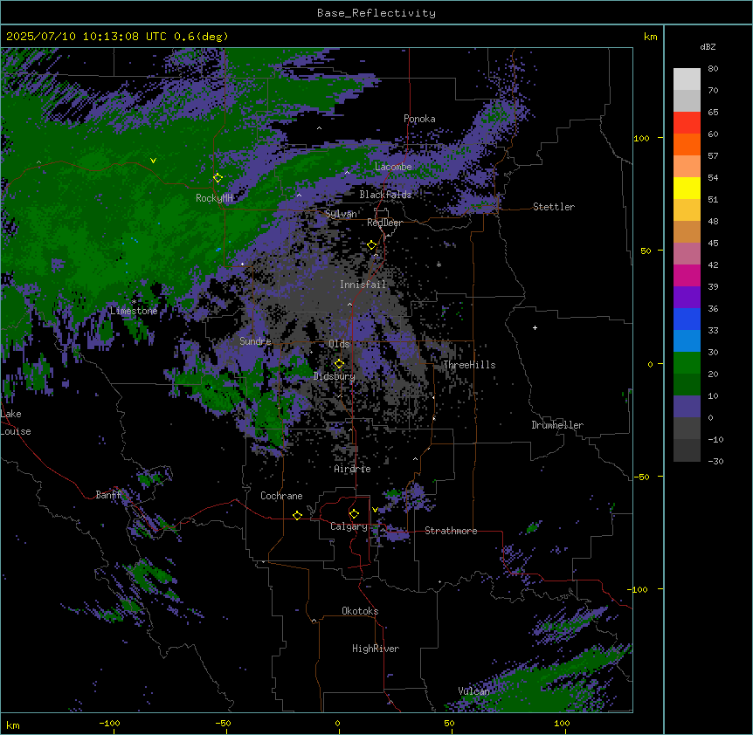Click the yellow diamond marker above Didsbury
This screenshot has height=735, width=753.
point(339,364)
